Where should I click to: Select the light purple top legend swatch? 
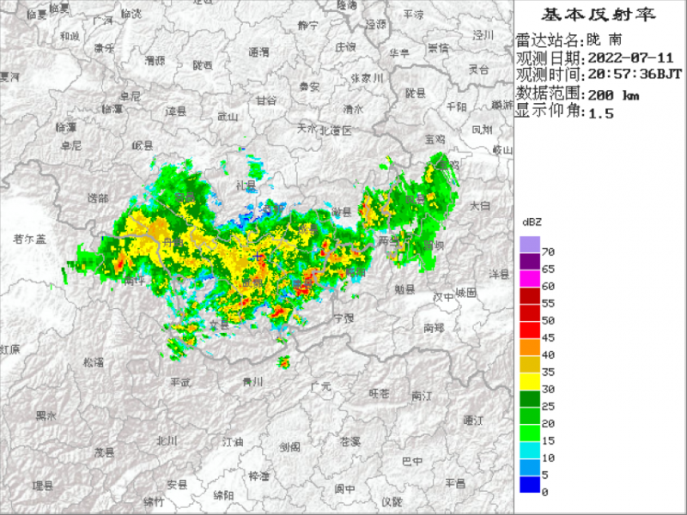pyautogui.click(x=529, y=244)
